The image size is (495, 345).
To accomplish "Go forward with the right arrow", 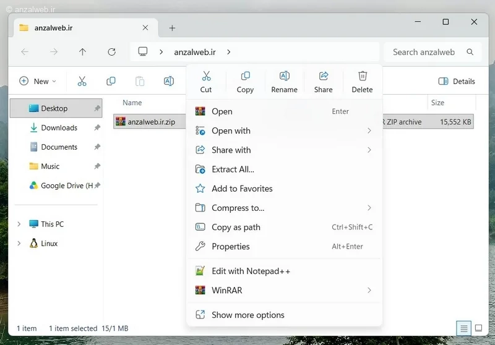I will [x=54, y=52].
